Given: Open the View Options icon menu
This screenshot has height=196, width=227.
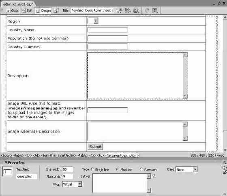Looking at the screenshot, I should pos(155,11).
